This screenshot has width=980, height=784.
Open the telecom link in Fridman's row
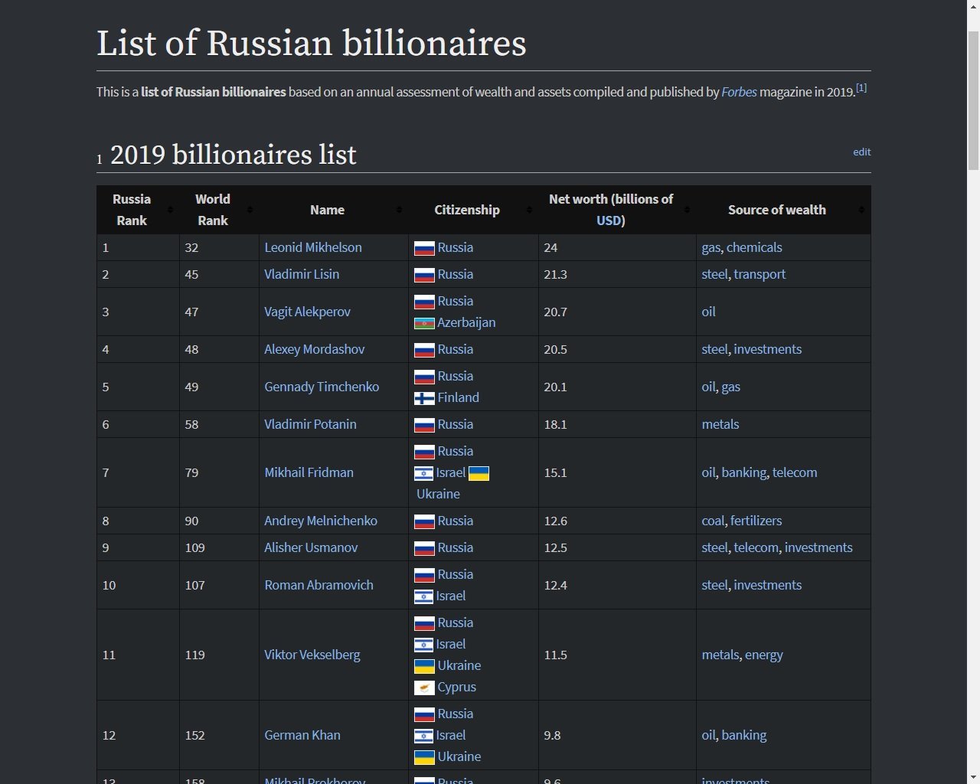795,472
